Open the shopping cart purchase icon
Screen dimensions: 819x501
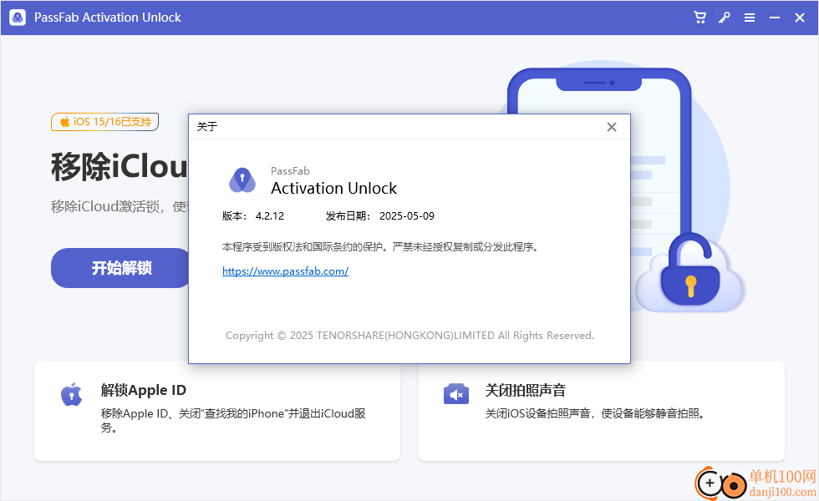click(700, 18)
